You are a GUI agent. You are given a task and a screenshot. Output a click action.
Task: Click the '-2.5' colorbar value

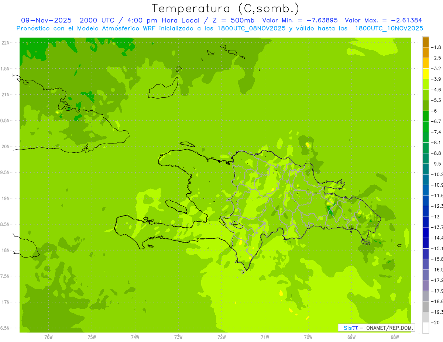pos(436,58)
